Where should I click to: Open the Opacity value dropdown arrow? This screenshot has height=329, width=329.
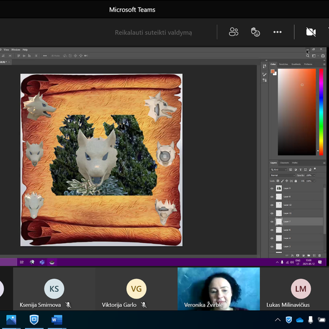coord(314,175)
